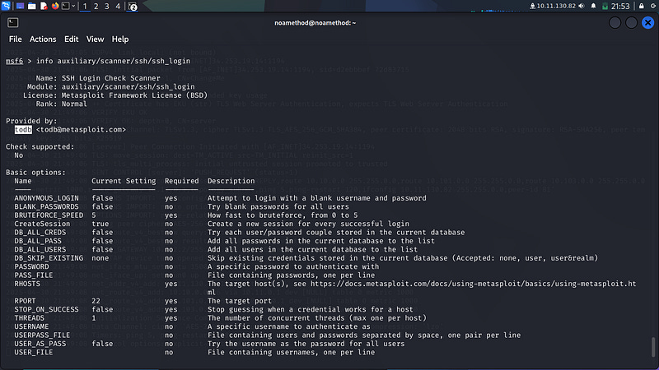This screenshot has height=370, width=659.
Task: Click the VPN IP address 10.11.130.82
Action: click(556, 6)
